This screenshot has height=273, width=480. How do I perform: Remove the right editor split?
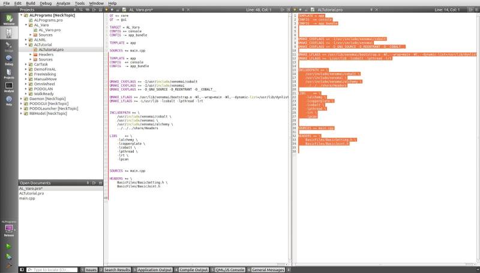point(476,10)
